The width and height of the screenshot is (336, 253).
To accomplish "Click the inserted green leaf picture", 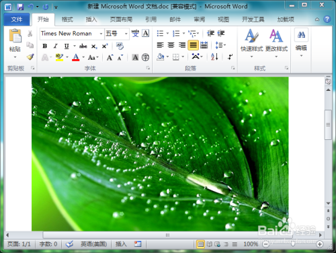I will (160, 154).
